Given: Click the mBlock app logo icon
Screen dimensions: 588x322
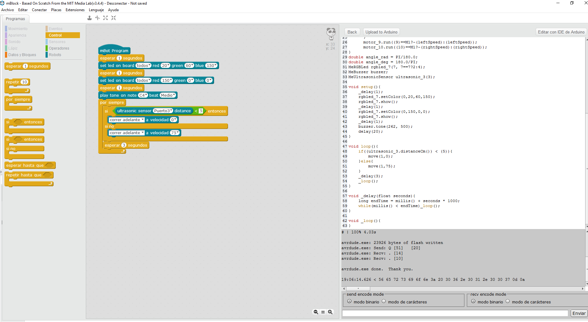Looking at the screenshot, I should click(2, 3).
